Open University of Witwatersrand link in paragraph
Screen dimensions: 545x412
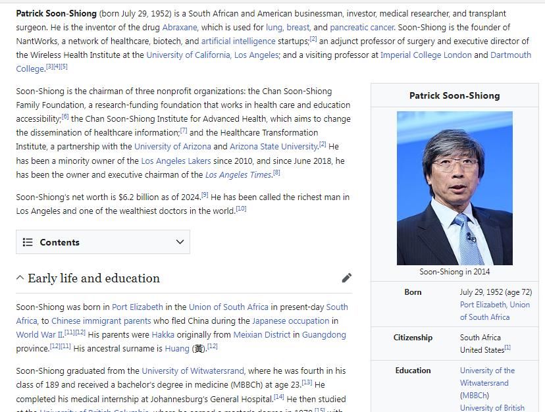point(193,371)
